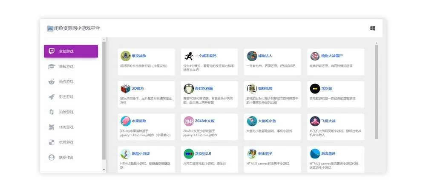Choose 射击游戏 from the sidebar
The image size is (426, 192).
(x=66, y=97)
